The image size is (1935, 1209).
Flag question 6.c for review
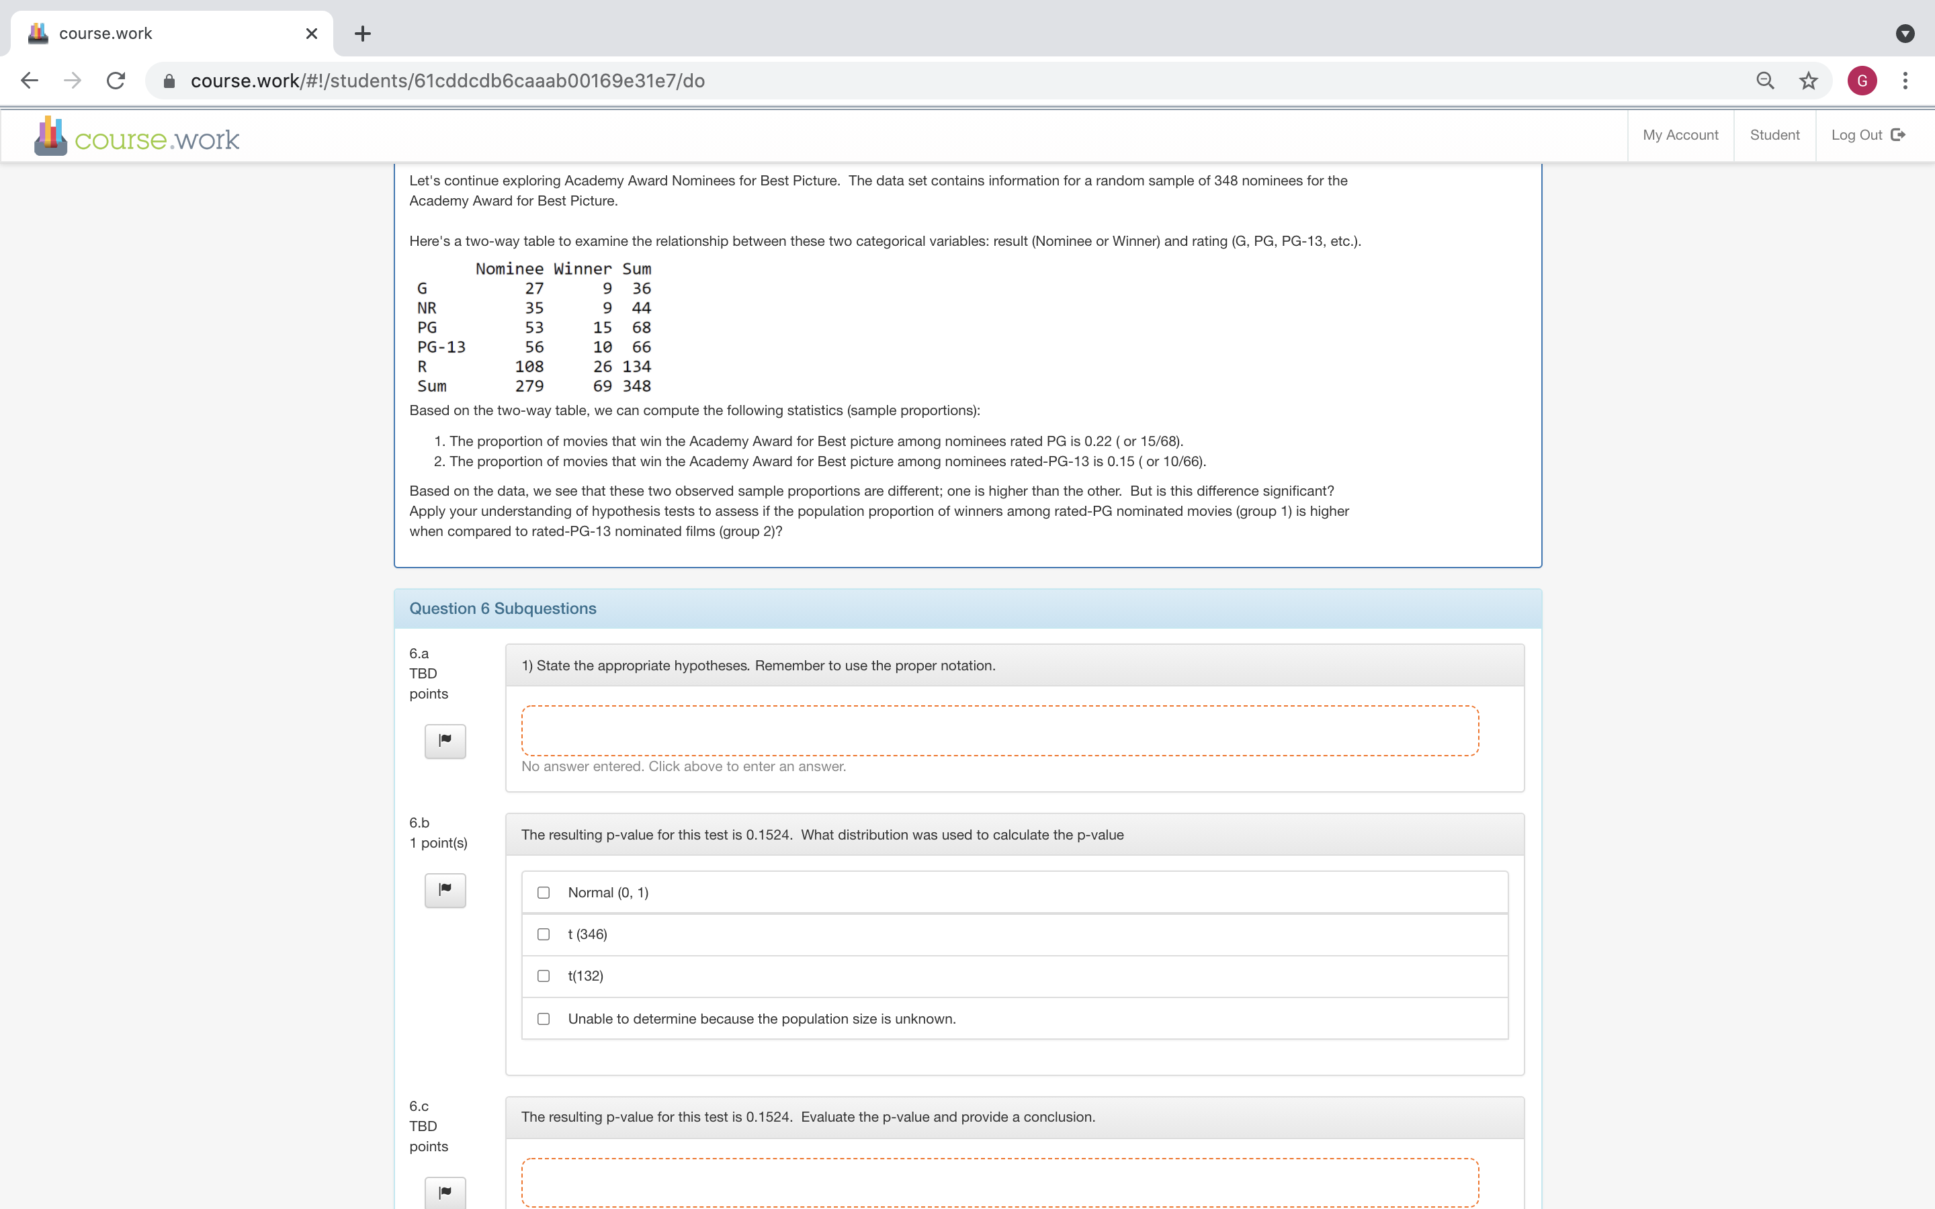click(445, 1192)
